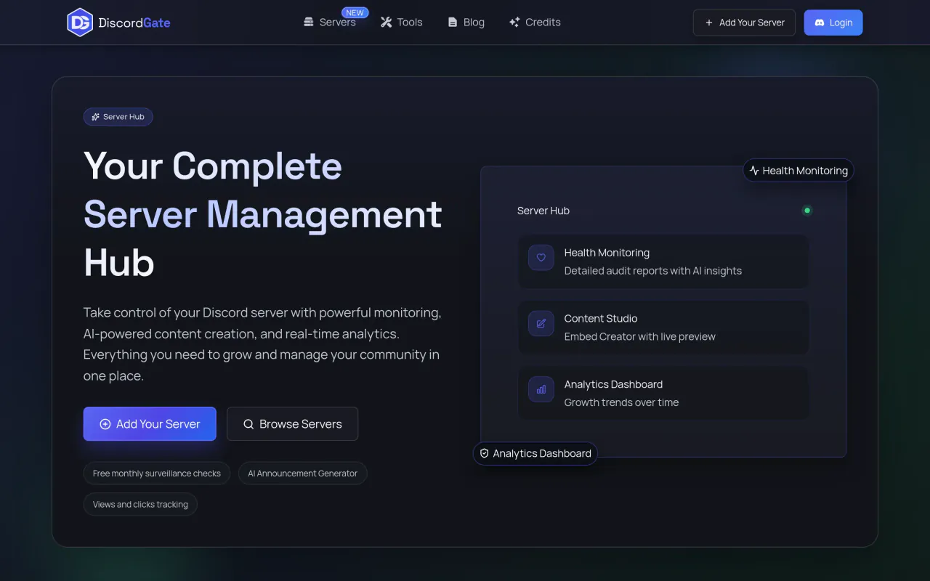
Task: Click the hero Add Your Server button
Action: [x=150, y=424]
